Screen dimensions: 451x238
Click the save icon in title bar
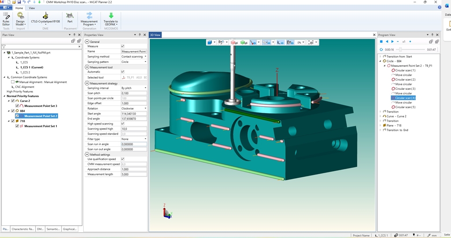tap(18, 2)
